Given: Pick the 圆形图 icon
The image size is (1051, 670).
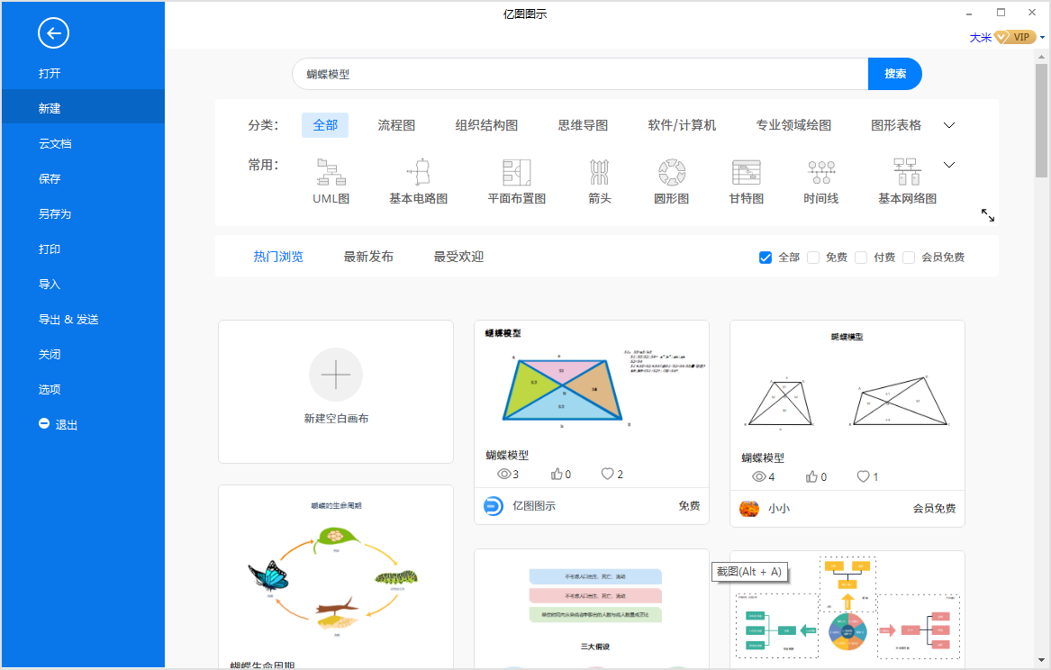Looking at the screenshot, I should 671,172.
